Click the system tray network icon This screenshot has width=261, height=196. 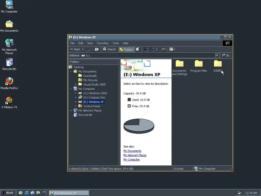(239, 193)
